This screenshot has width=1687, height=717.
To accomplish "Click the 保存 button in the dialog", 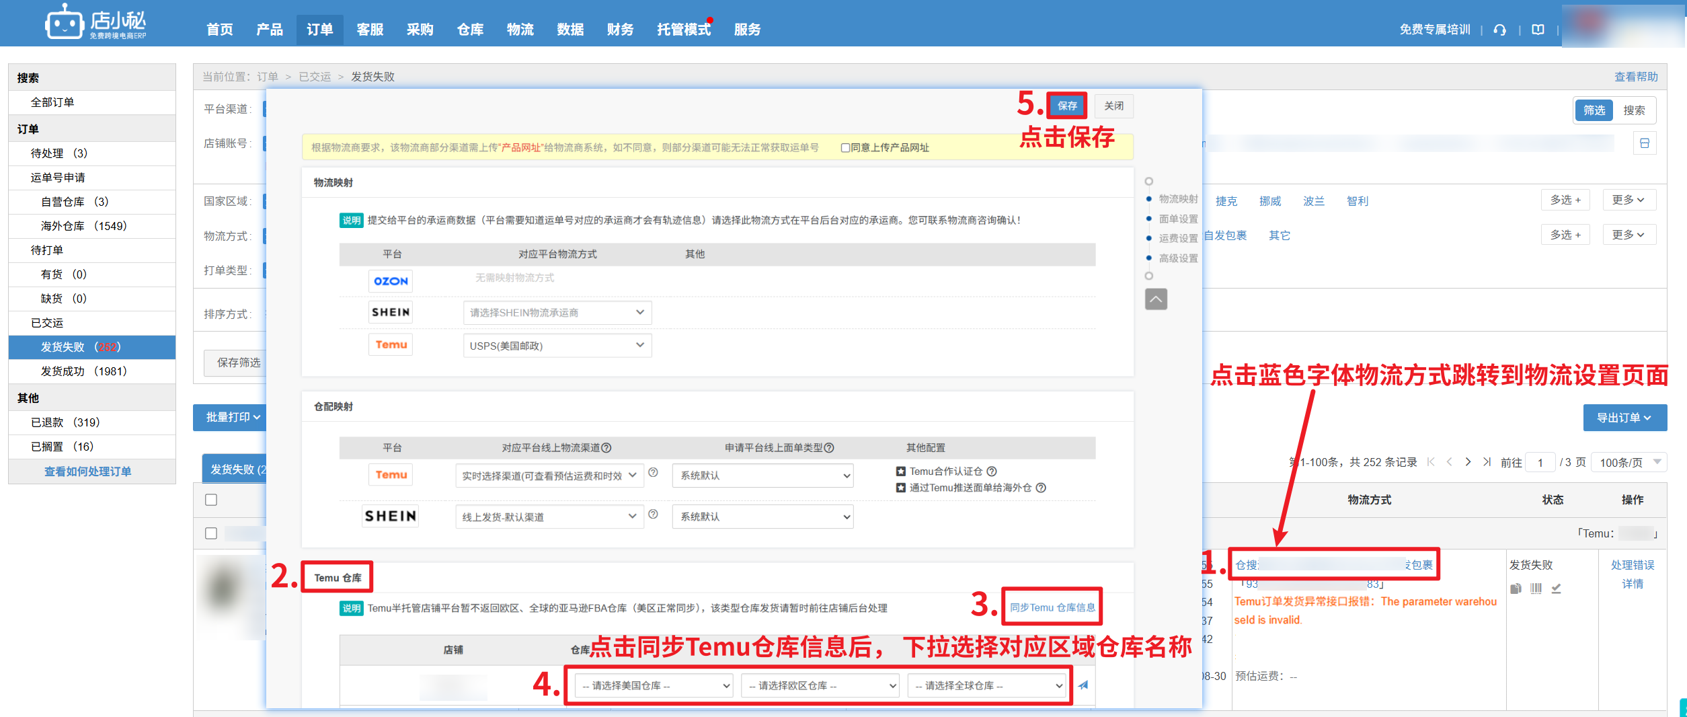I will [x=1066, y=106].
